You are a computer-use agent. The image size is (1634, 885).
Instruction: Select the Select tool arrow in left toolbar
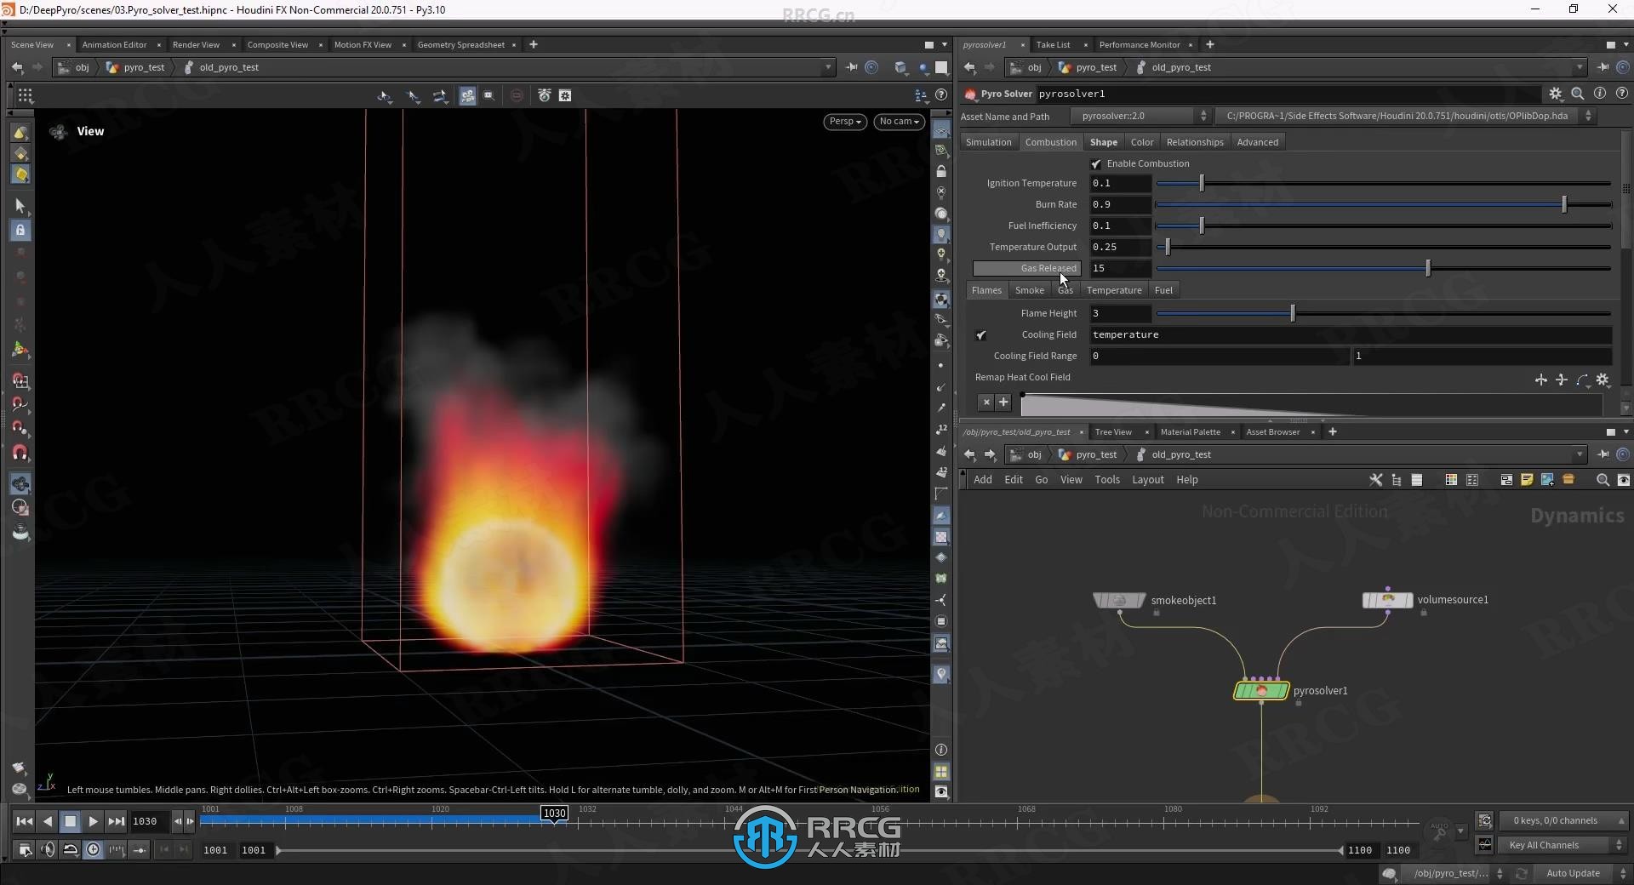20,205
